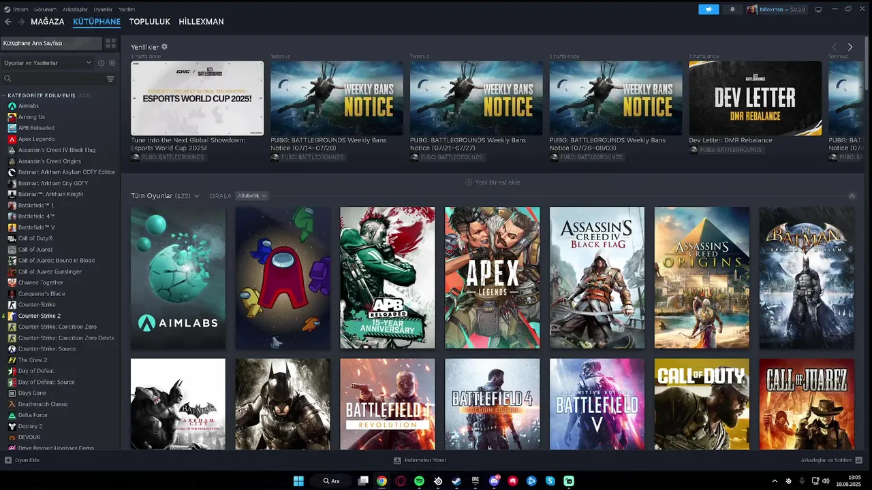Open the Arkadaşlar menu
The width and height of the screenshot is (872, 490).
tap(75, 10)
